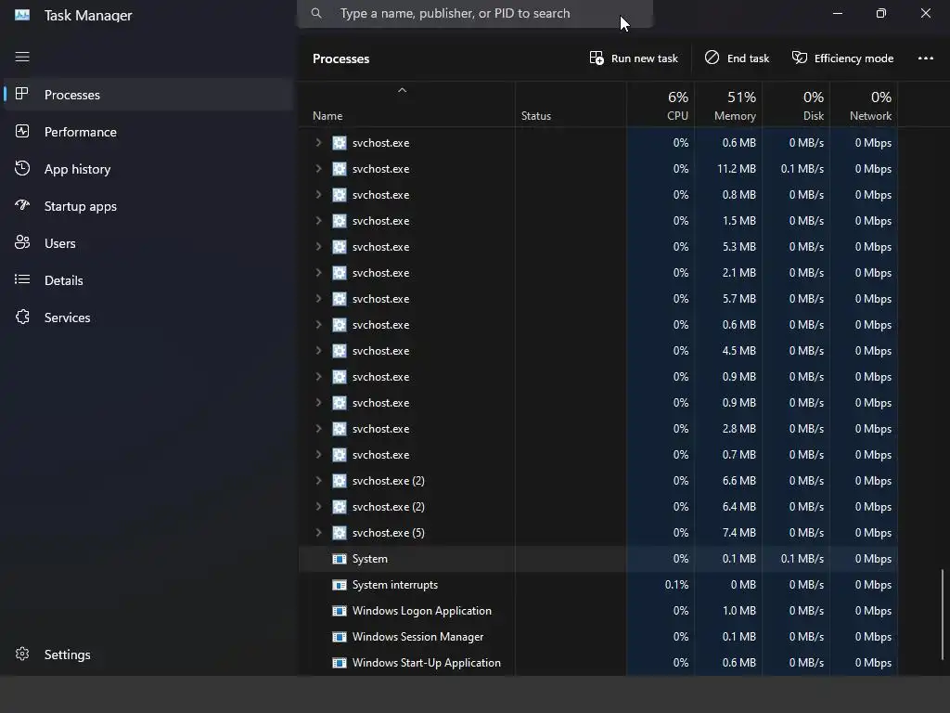Click the End task prohibited-circle icon
950x713 pixels.
(x=712, y=58)
